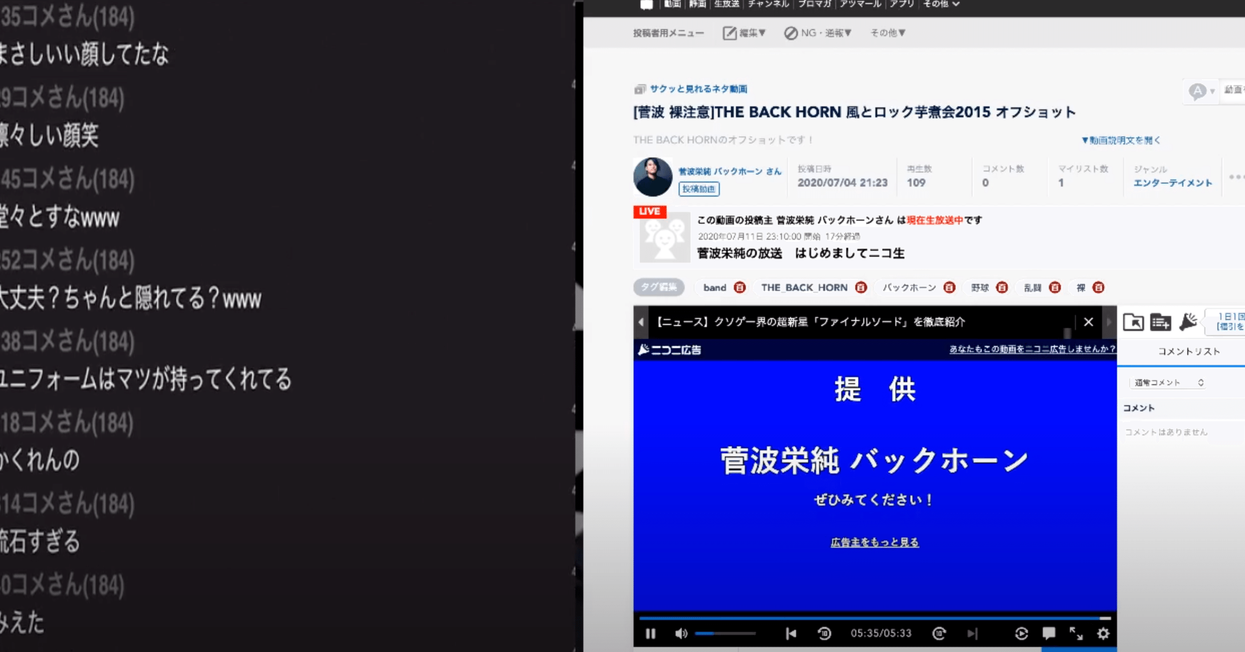Remove the band tag
This screenshot has width=1245, height=652.
(x=739, y=287)
